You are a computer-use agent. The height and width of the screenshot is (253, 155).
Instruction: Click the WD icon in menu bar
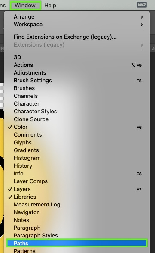pos(142,5)
